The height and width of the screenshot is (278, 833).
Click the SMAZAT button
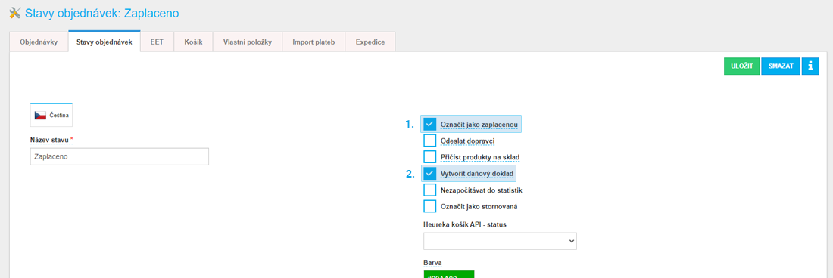pos(781,66)
